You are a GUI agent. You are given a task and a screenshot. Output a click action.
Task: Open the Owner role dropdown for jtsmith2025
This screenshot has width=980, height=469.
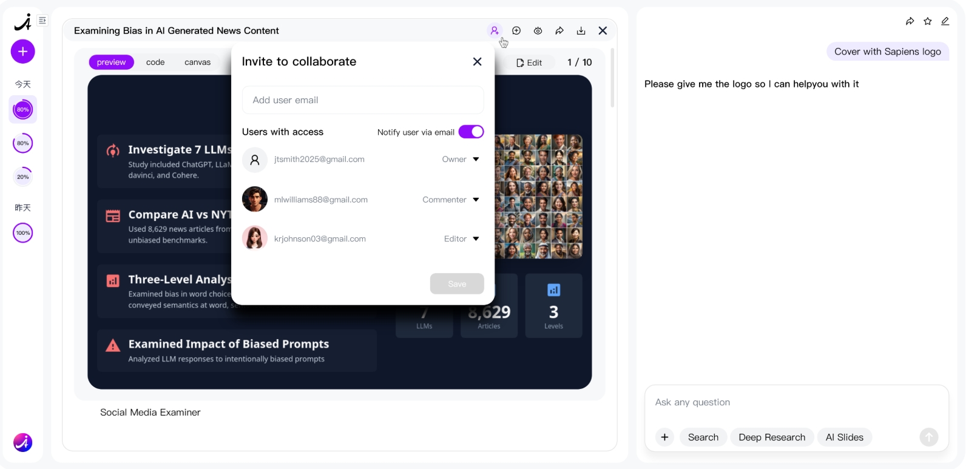pos(461,159)
